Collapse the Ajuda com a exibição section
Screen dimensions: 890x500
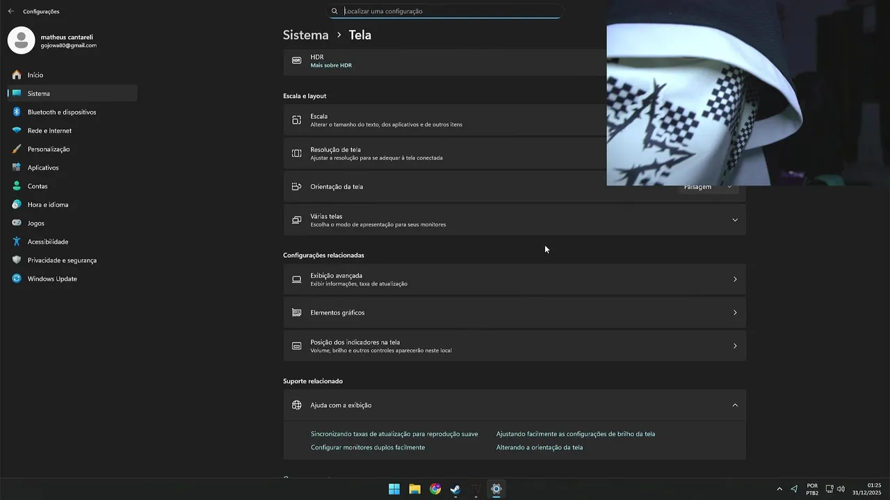click(734, 405)
